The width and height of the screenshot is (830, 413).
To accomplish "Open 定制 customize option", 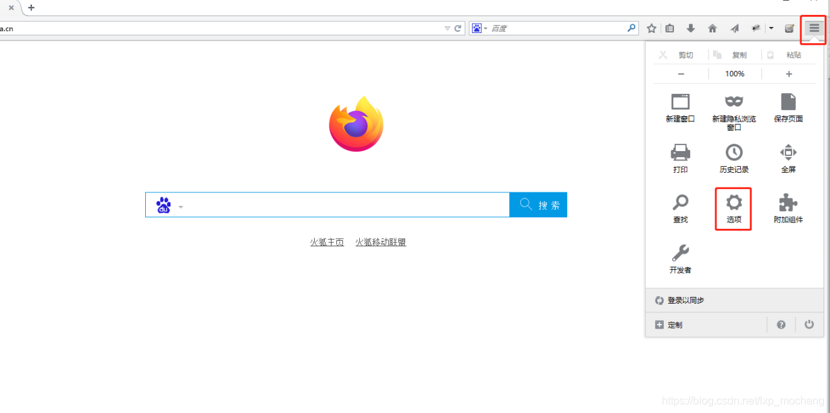I will pyautogui.click(x=669, y=325).
